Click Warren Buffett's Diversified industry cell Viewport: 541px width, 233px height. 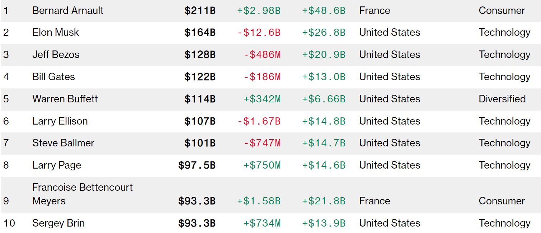pyautogui.click(x=502, y=99)
